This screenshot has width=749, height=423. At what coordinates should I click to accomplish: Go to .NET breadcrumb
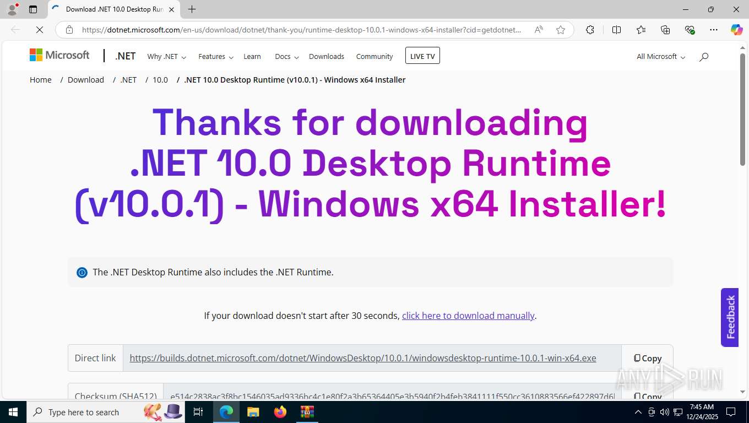[x=128, y=80]
